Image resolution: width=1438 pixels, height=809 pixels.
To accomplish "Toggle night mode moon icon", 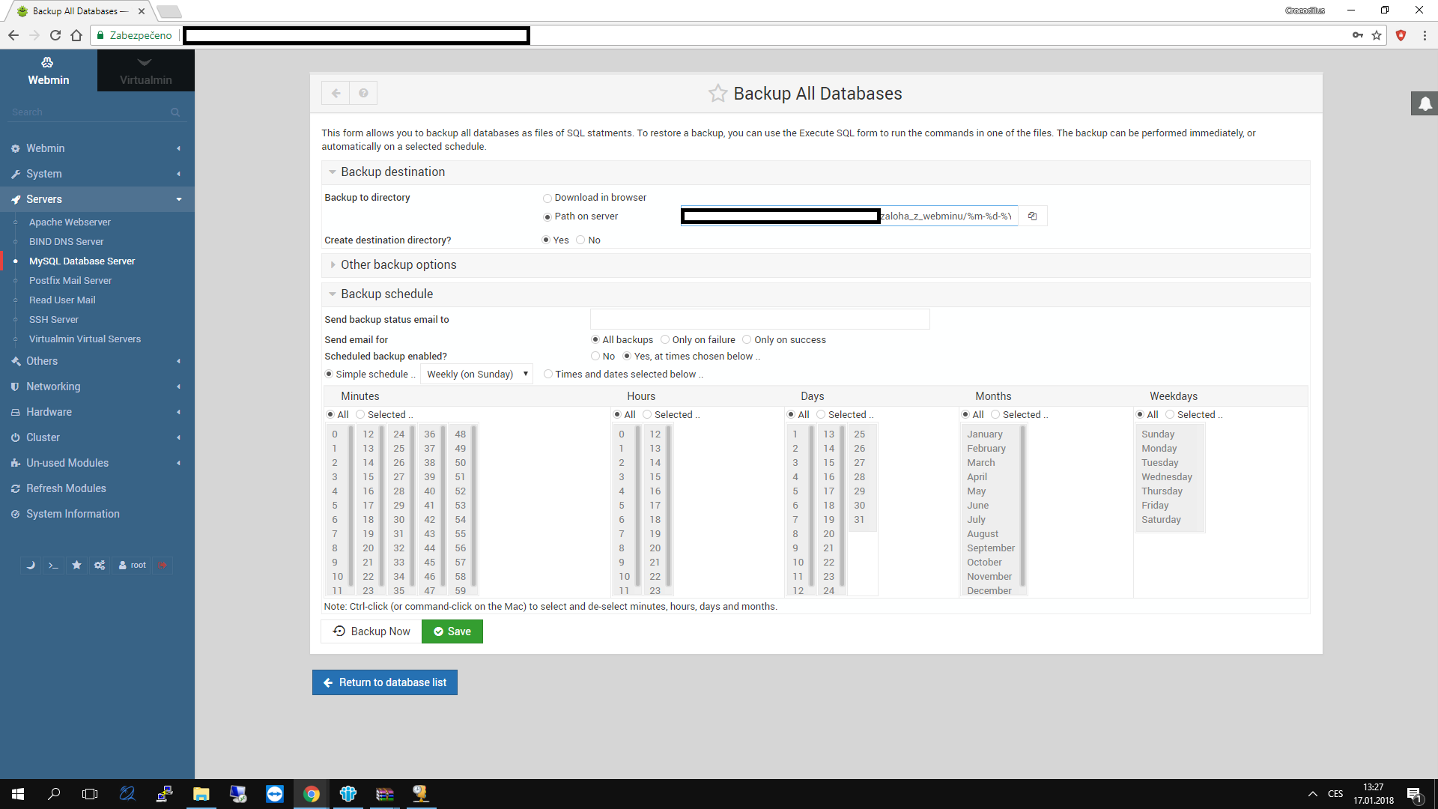I will point(31,566).
